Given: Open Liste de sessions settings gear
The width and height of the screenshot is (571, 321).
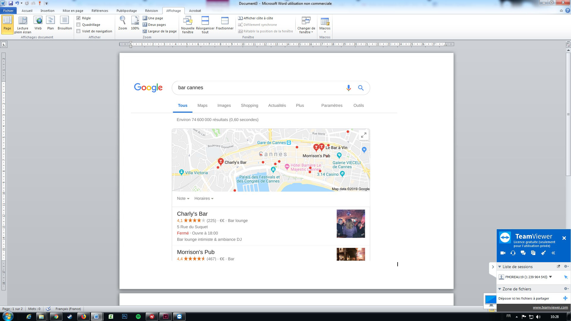Looking at the screenshot, I should pos(566,266).
